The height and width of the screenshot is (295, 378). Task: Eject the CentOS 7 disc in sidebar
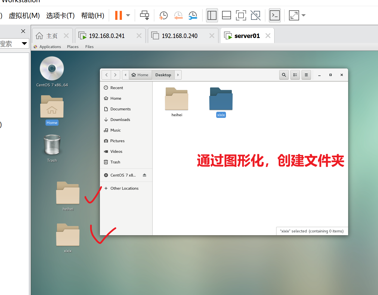(144, 175)
